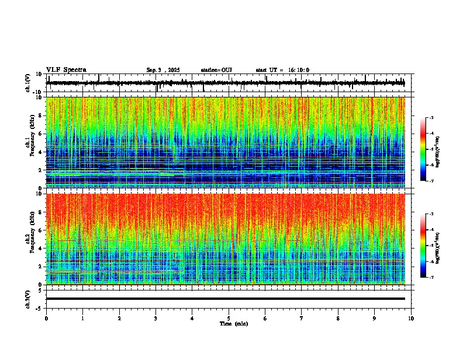Select the "start UT = 16:10:0" text
Screen dimensions: 463x357
282,70
